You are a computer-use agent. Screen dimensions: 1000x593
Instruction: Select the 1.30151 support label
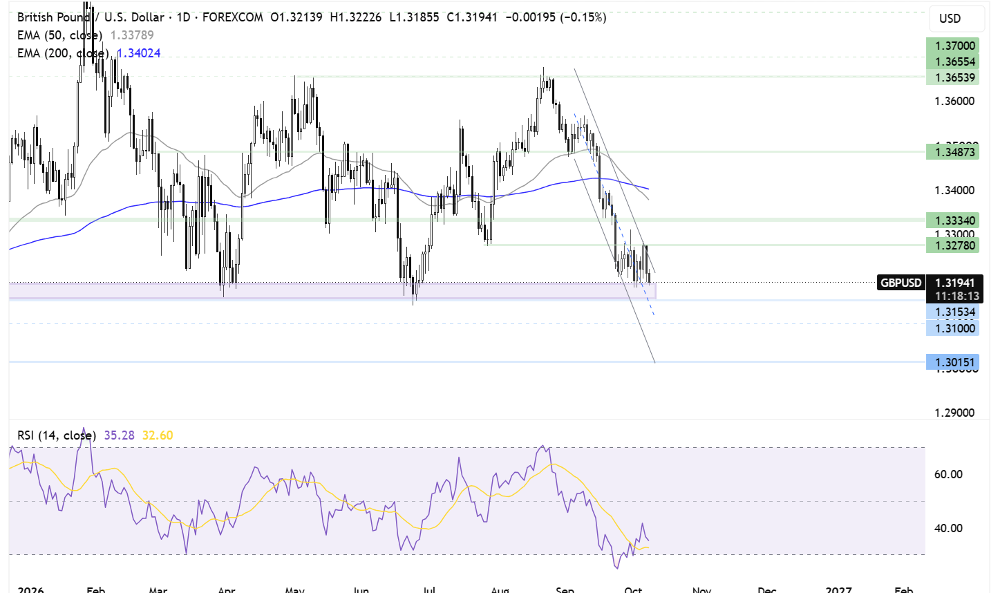(952, 362)
